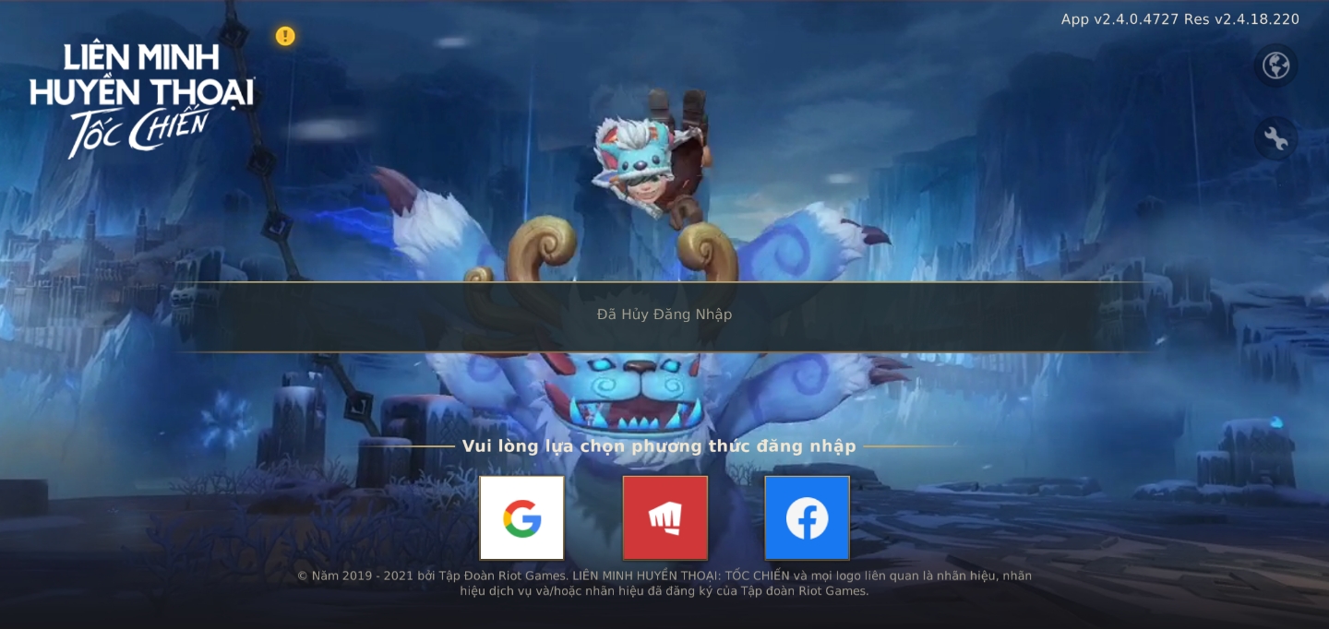The width and height of the screenshot is (1329, 629).
Task: Choose the Riot Games fist login option
Action: pyautogui.click(x=664, y=518)
